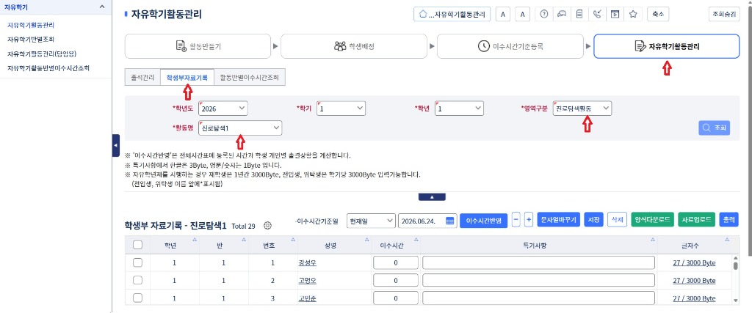Open the 활동명 진로탐색1 dropdown
The image size is (752, 313).
[240, 128]
